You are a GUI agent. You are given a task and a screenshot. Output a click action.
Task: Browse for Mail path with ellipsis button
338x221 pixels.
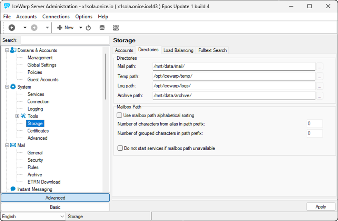pos(319,67)
